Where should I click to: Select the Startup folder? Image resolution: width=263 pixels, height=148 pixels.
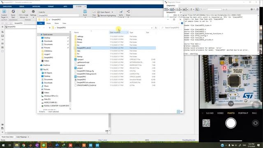80,57
